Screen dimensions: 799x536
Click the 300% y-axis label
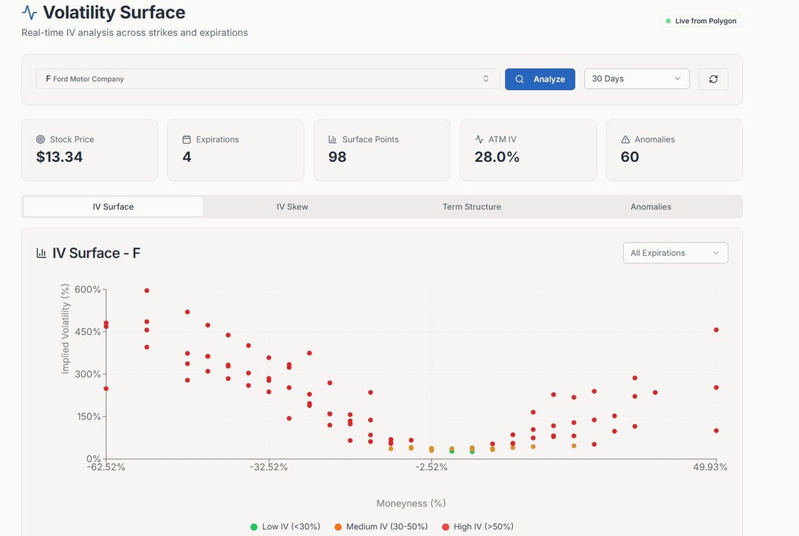[87, 374]
